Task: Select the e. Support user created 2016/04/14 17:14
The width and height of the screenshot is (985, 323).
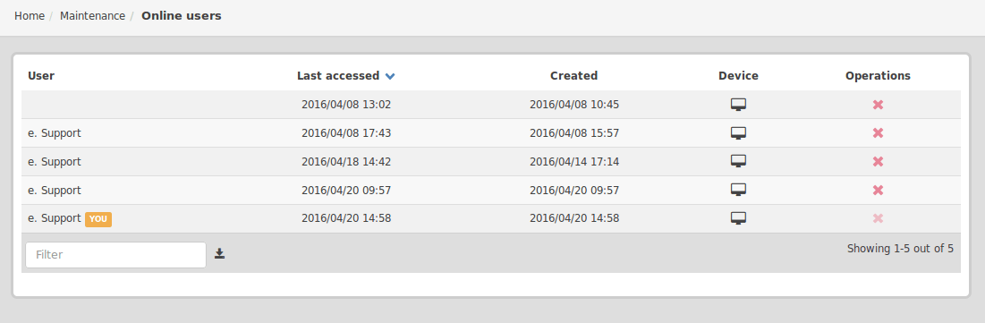Action: pos(55,161)
